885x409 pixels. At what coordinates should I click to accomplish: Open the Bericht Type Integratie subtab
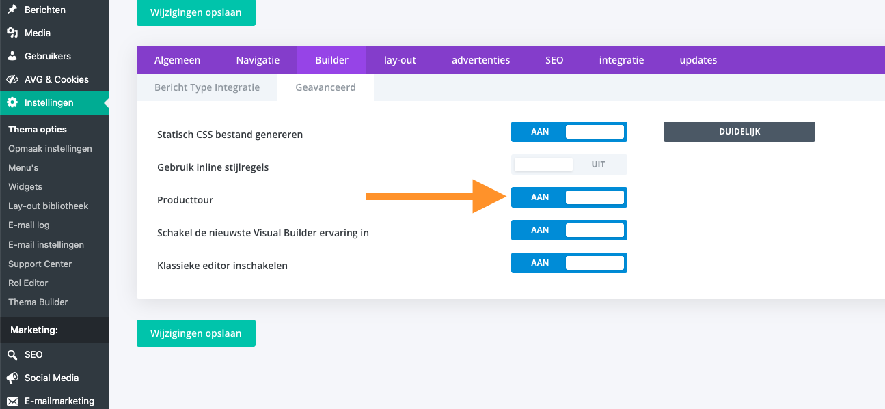pos(207,87)
